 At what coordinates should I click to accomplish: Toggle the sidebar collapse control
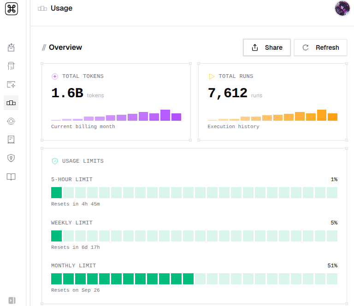coord(12,300)
